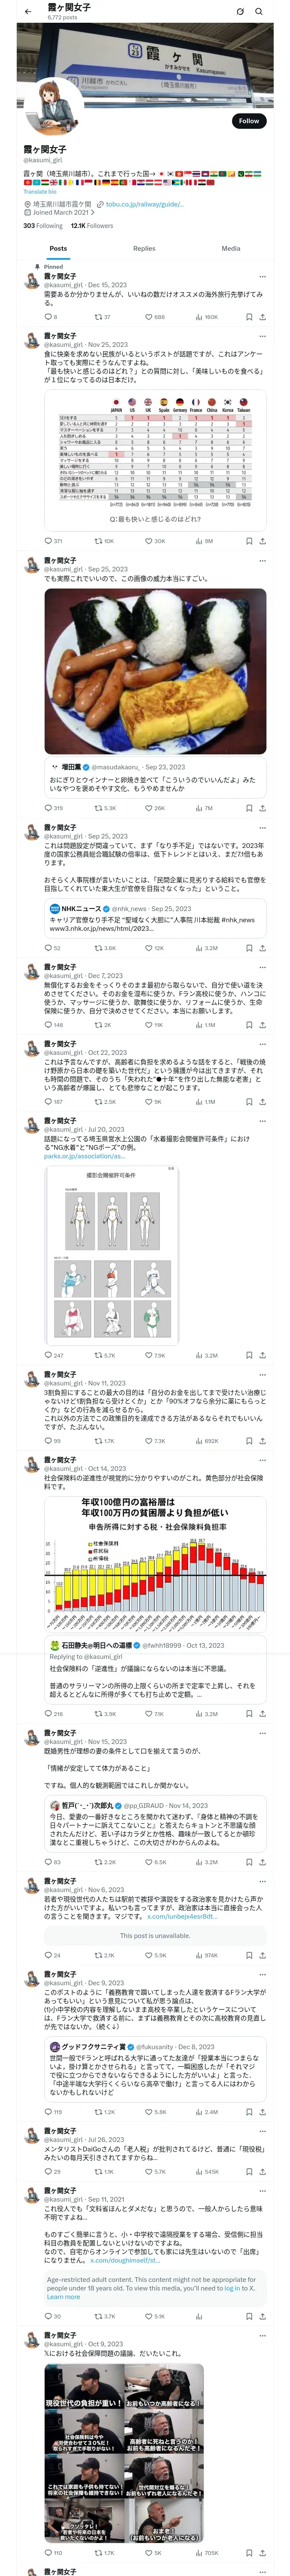The height and width of the screenshot is (2576, 290).
Task: Switch to the Replies tab
Action: 144,248
